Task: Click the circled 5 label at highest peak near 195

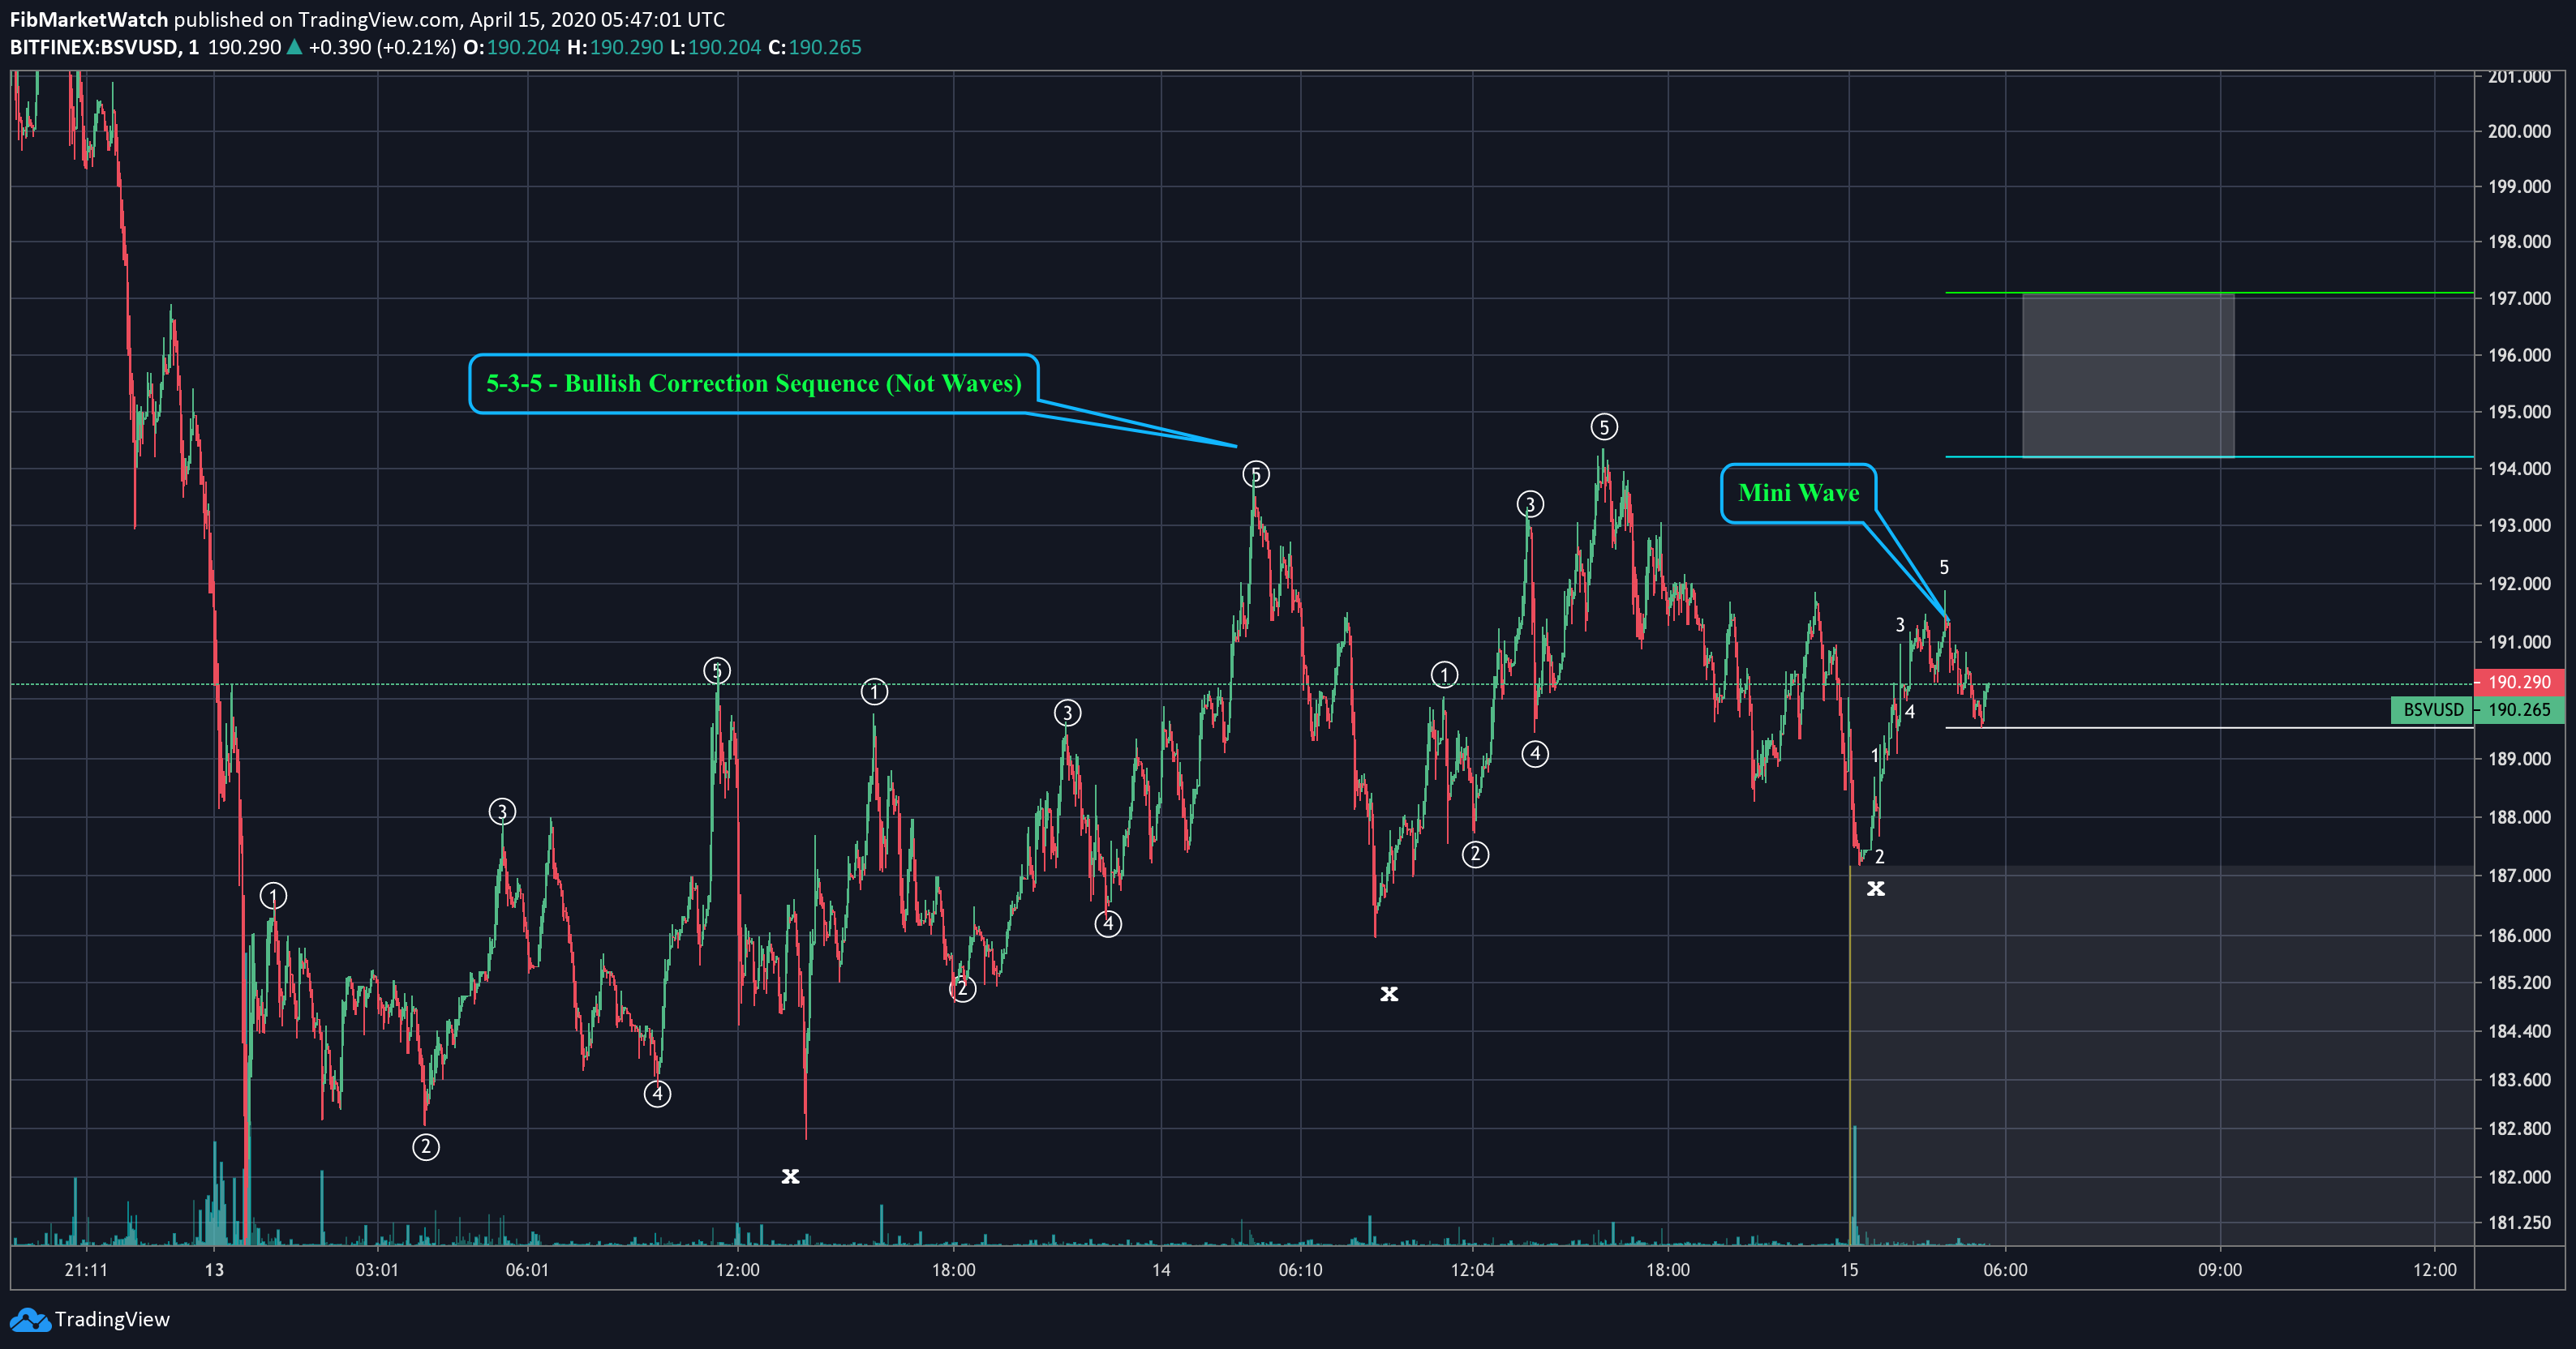Action: click(x=1604, y=428)
